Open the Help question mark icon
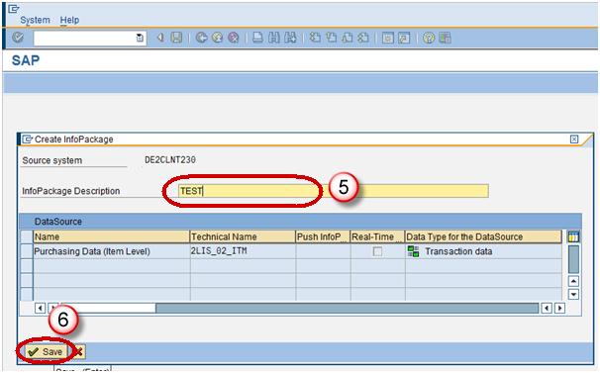This screenshot has height=373, width=600. tap(429, 38)
